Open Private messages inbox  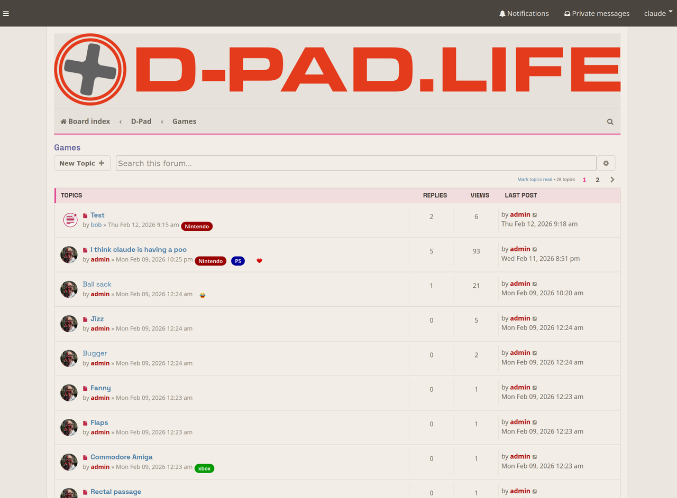tap(597, 13)
